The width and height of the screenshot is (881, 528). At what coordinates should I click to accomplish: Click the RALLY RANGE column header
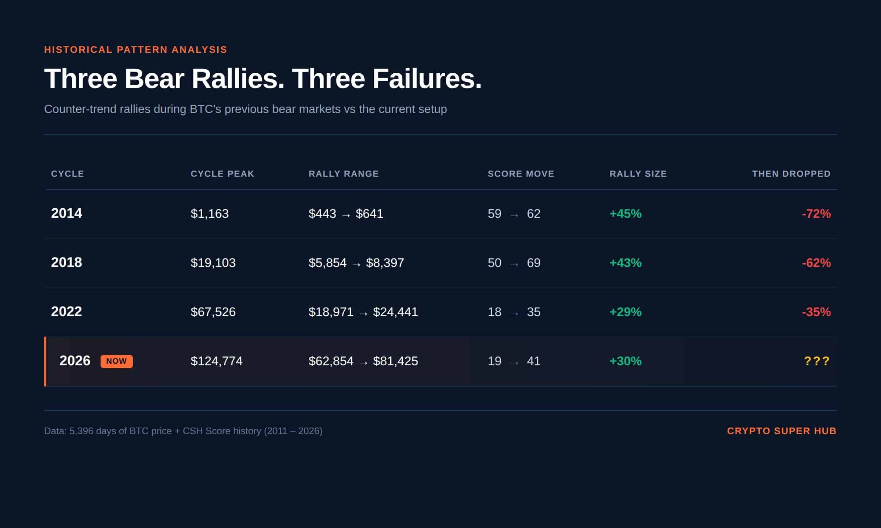coord(344,174)
